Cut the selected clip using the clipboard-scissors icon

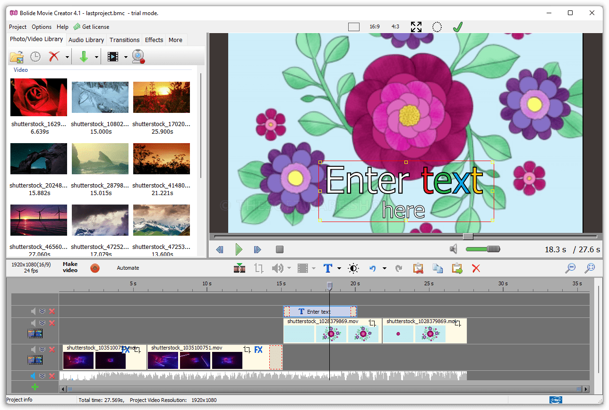click(418, 268)
